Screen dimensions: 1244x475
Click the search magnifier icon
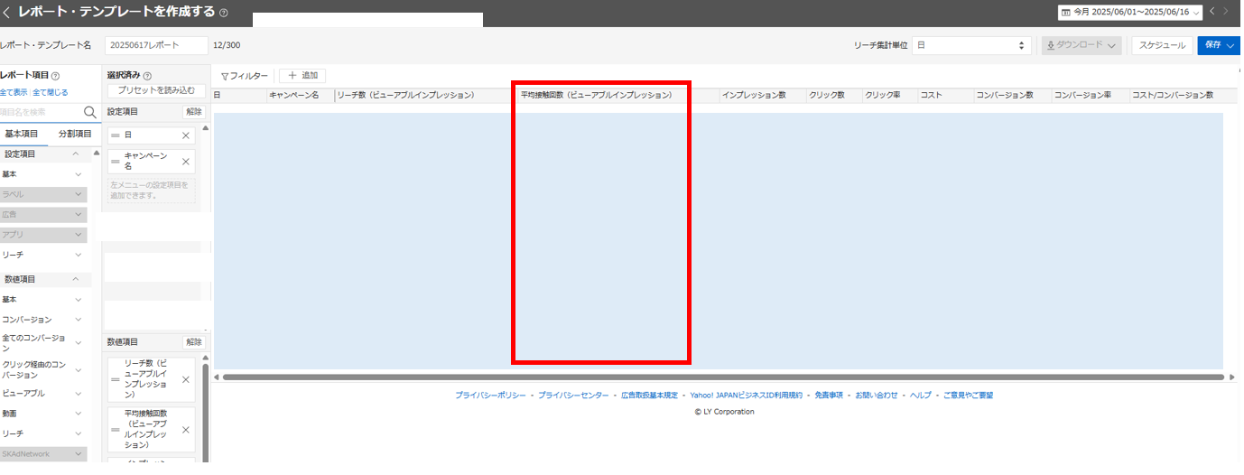(x=90, y=112)
